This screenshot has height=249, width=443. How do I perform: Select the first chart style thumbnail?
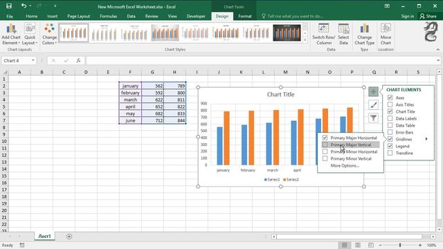tap(74, 33)
